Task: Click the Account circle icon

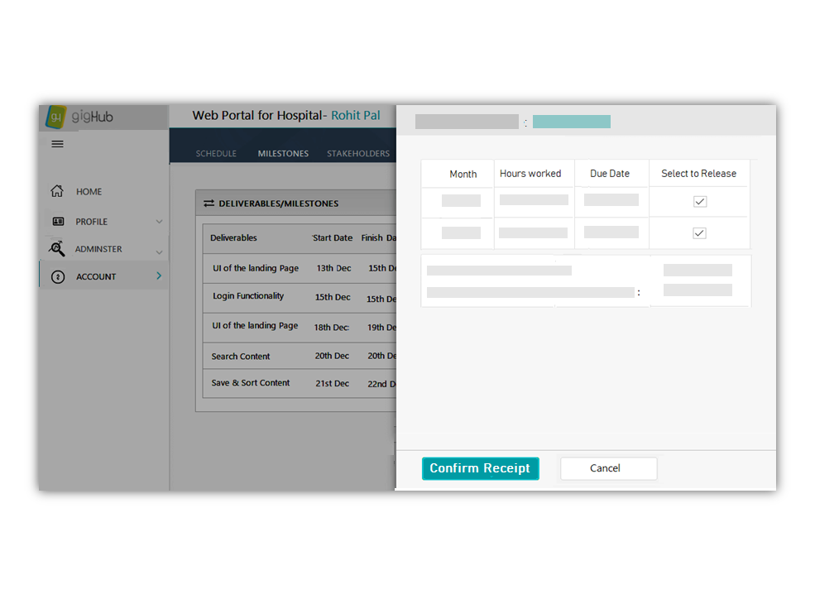Action: pos(58,277)
